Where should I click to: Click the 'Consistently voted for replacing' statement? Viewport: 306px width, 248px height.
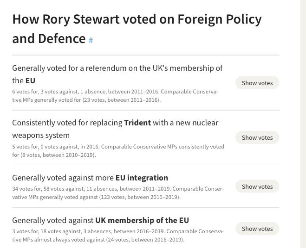[x=115, y=129]
